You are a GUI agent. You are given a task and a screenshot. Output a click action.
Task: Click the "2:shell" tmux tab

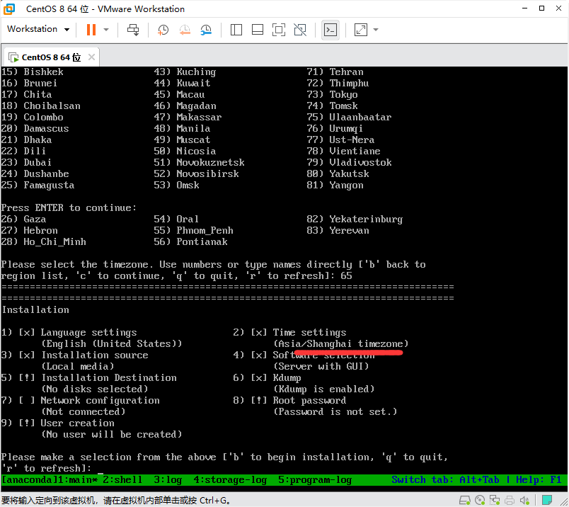pos(122,480)
